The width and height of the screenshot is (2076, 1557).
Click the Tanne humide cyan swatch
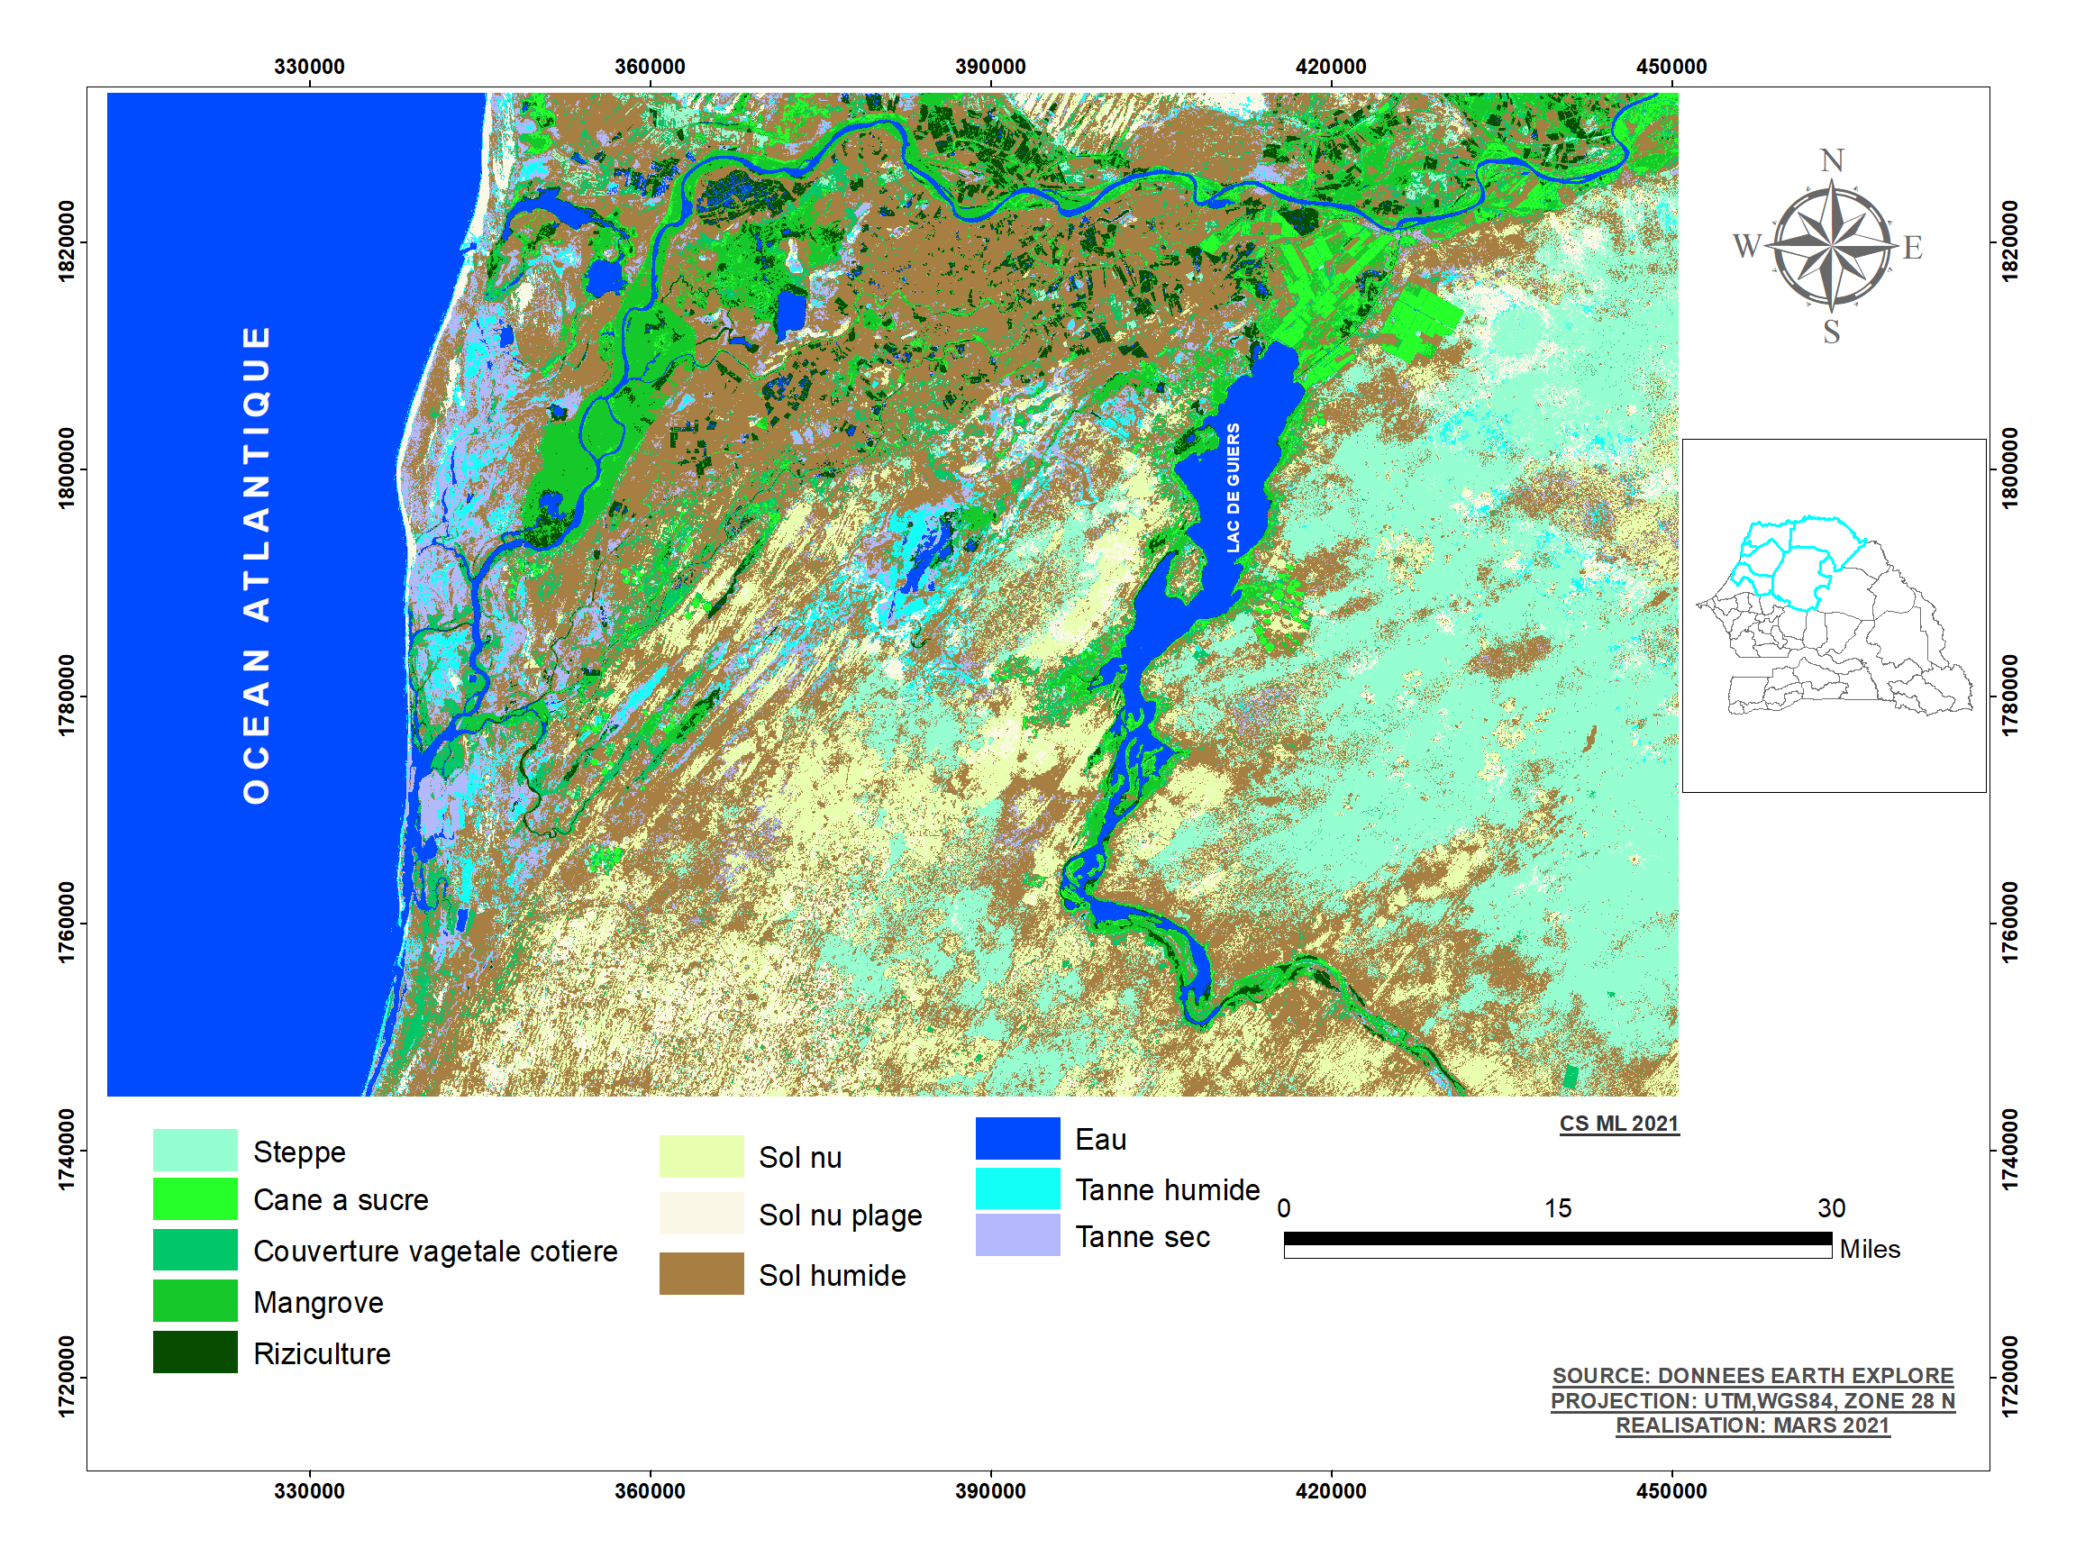[x=1017, y=1188]
